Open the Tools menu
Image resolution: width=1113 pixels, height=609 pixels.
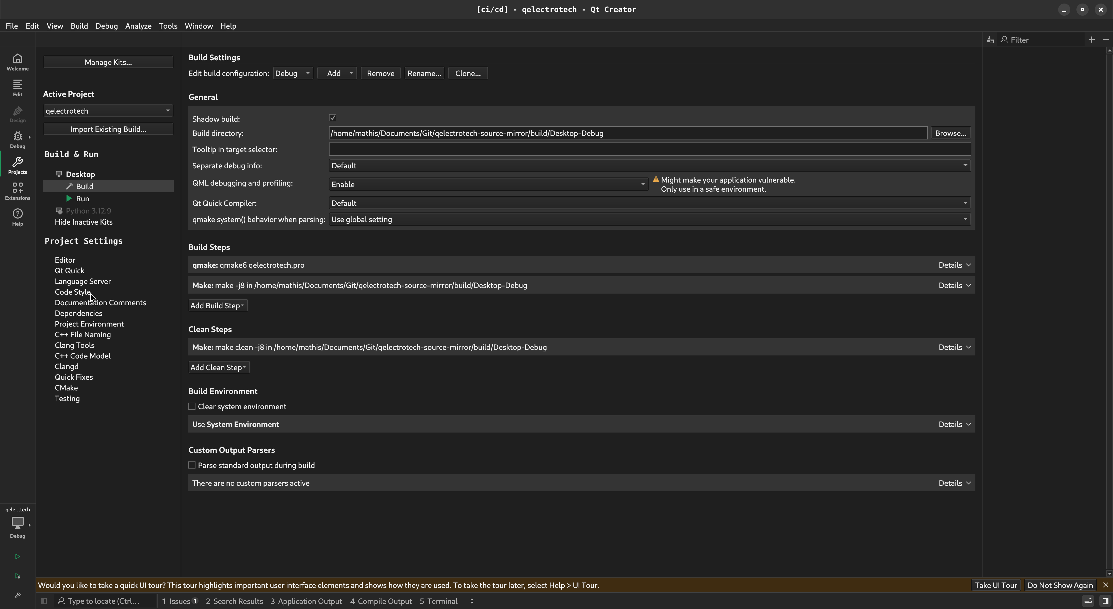click(168, 26)
